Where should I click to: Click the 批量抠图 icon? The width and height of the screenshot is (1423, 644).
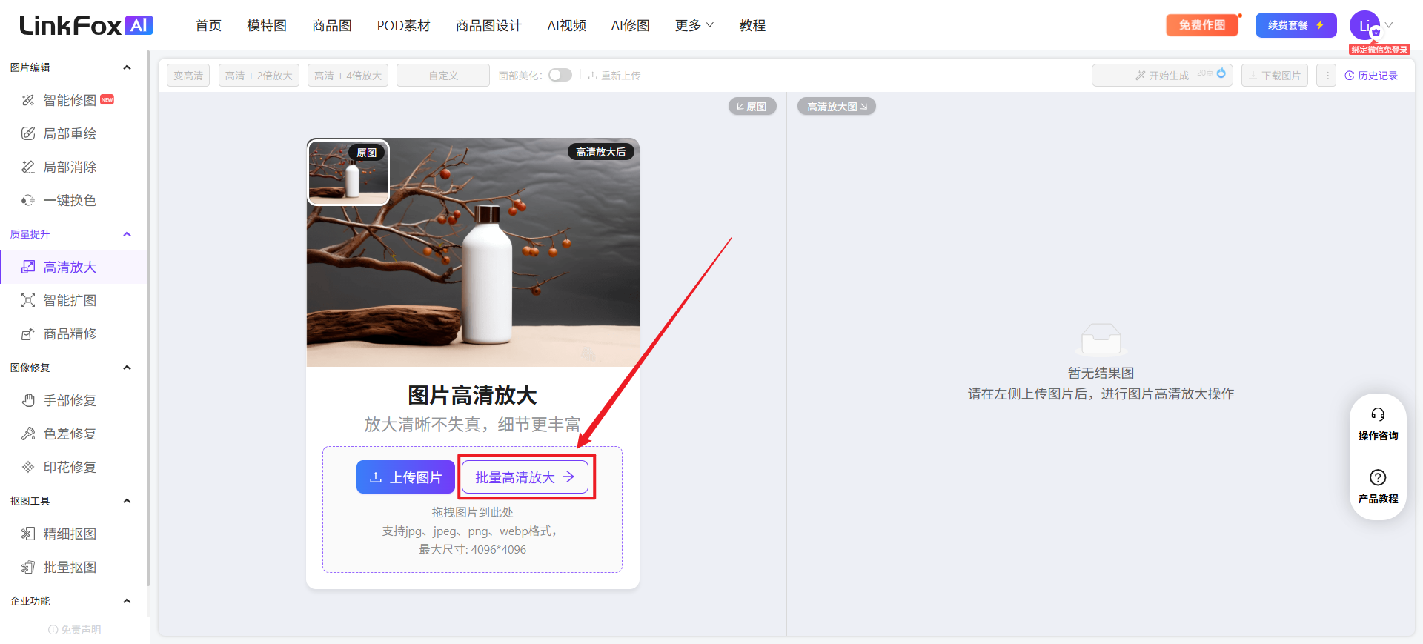(x=28, y=567)
